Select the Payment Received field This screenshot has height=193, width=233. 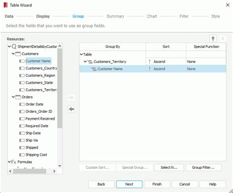40,119
